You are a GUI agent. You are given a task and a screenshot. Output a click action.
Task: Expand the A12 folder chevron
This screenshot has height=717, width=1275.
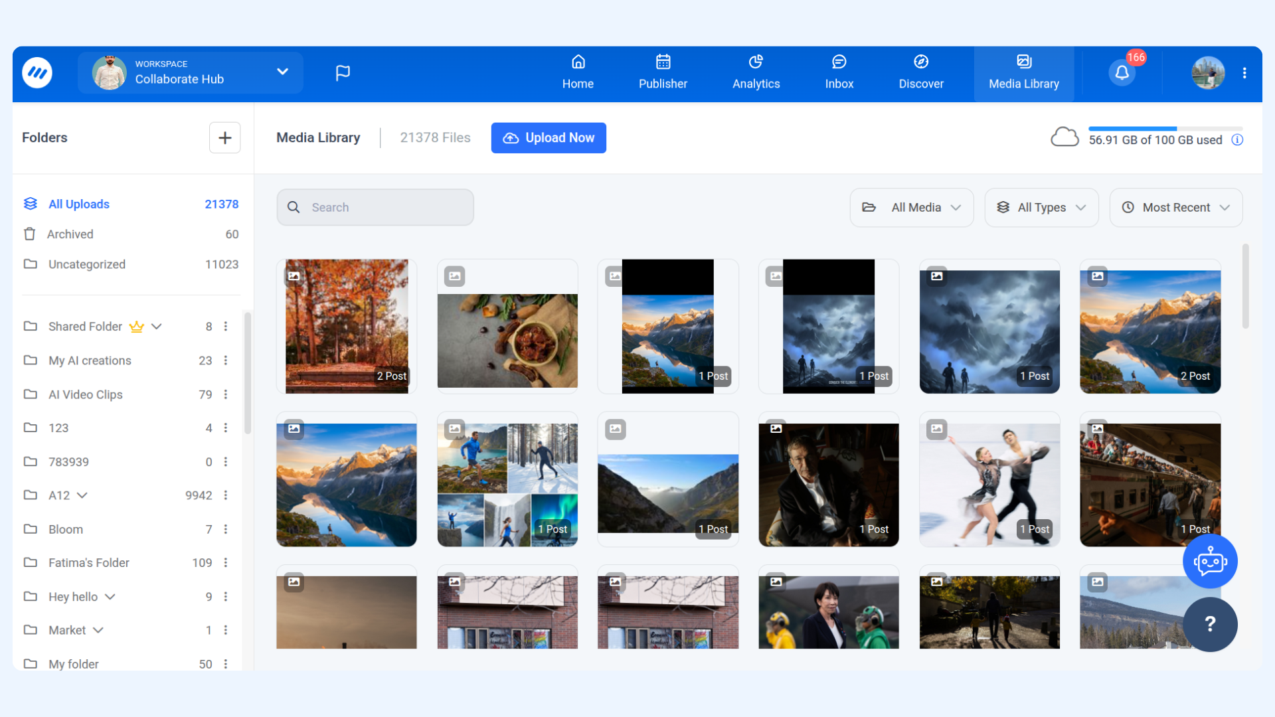coord(82,495)
